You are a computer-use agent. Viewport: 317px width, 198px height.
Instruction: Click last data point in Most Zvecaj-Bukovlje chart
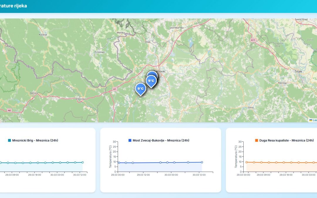[x=202, y=162]
